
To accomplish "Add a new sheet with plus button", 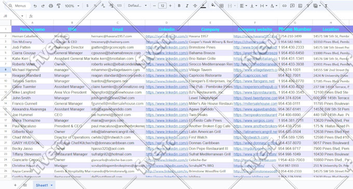I will pyautogui.click(x=15, y=185).
